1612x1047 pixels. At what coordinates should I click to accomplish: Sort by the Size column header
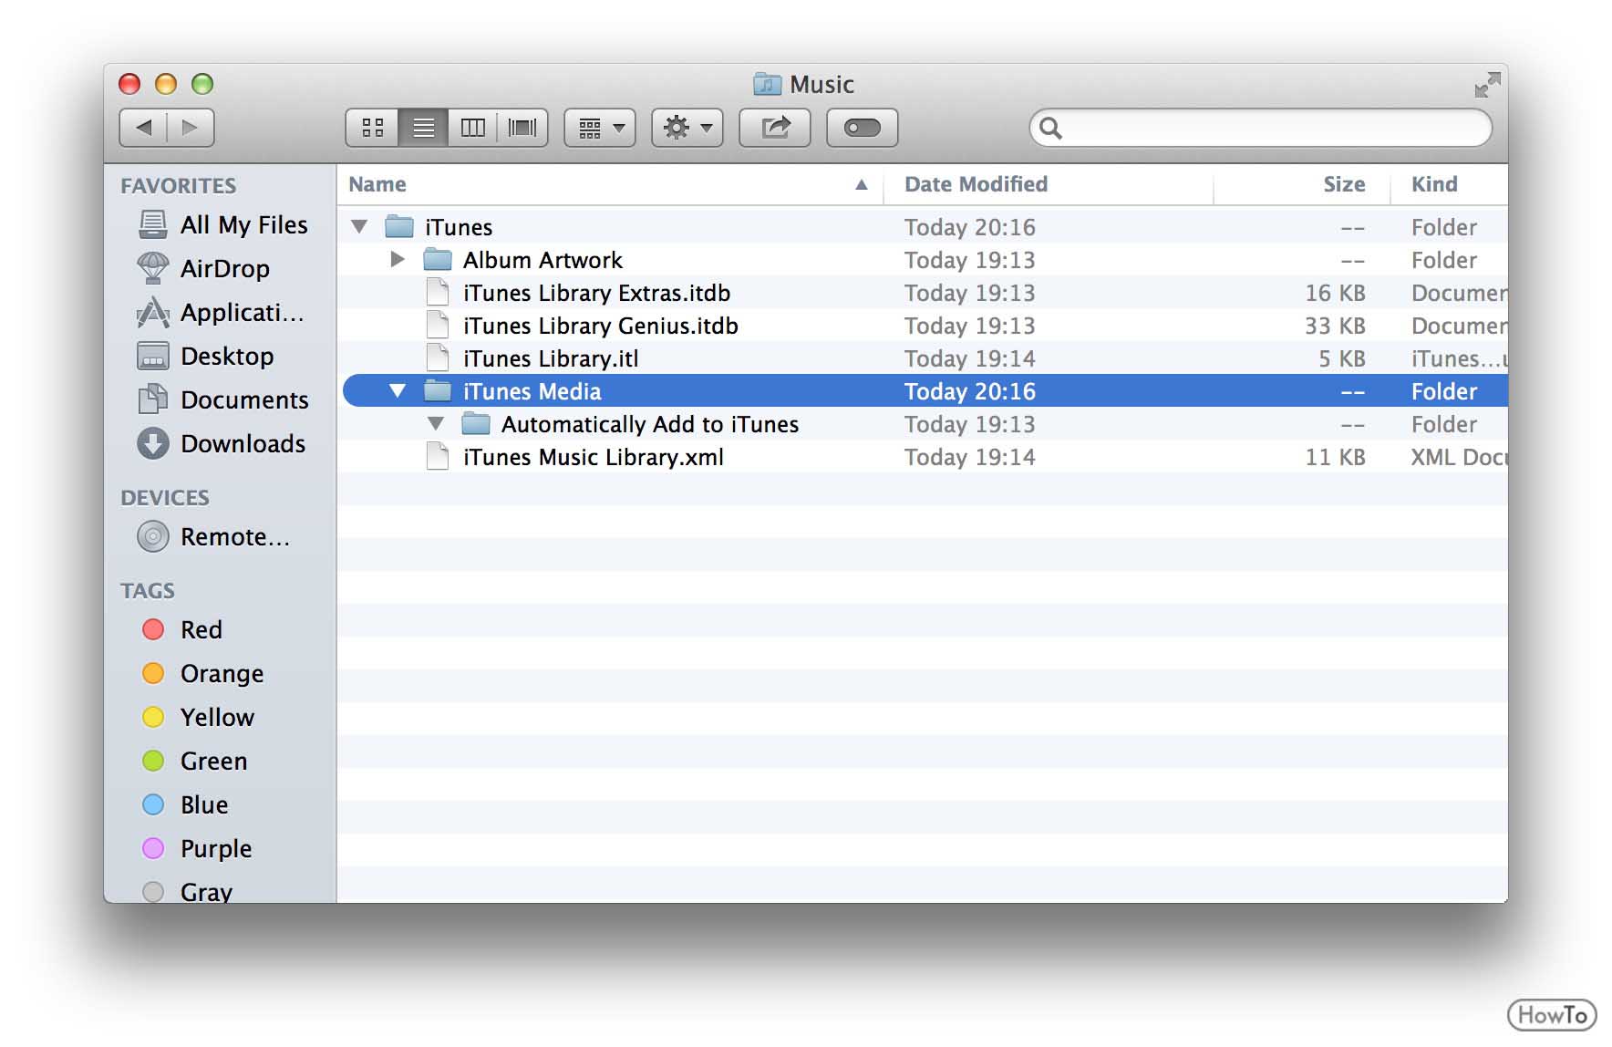1301,184
